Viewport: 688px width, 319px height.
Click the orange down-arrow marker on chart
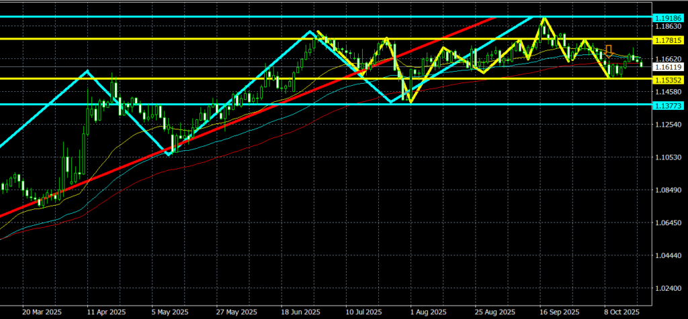[x=608, y=50]
